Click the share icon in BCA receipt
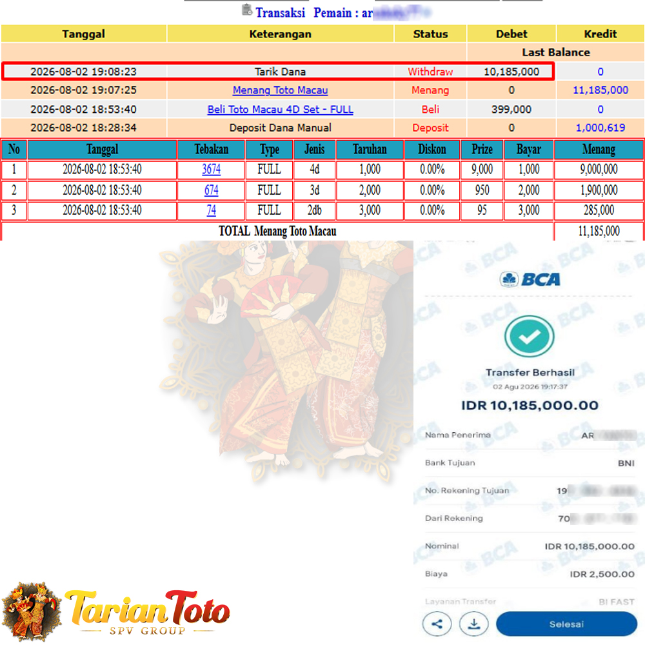645x645 pixels. (437, 624)
